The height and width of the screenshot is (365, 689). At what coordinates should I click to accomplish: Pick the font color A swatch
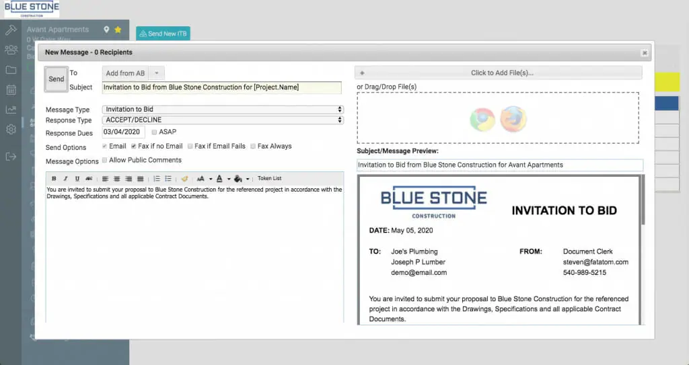click(x=219, y=179)
